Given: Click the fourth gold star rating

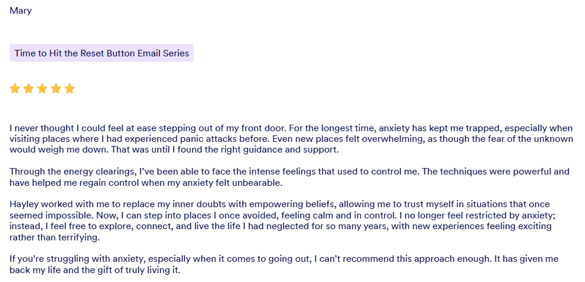Looking at the screenshot, I should [56, 89].
